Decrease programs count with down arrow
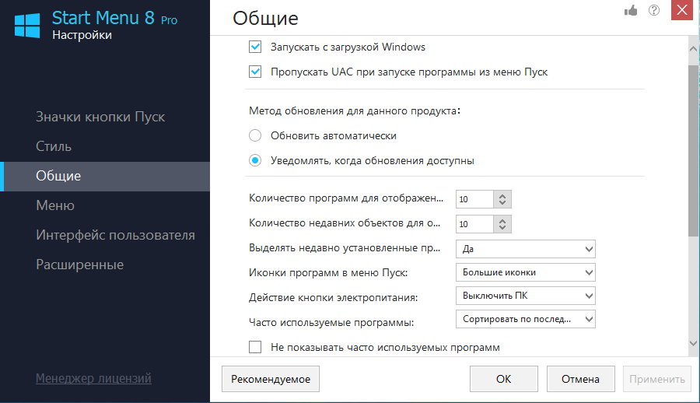 point(502,203)
